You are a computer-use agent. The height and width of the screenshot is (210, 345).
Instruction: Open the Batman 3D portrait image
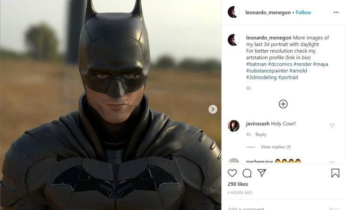110,105
